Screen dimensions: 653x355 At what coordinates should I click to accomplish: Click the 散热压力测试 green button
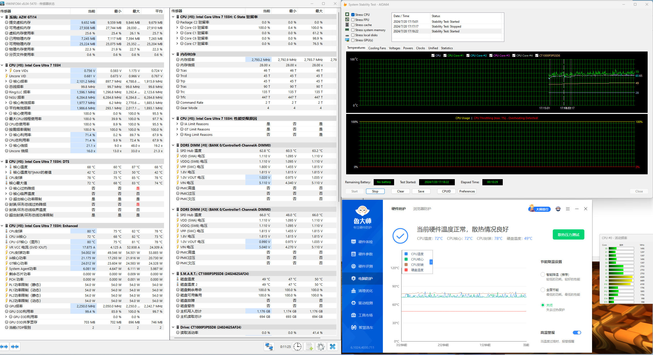(x=568, y=235)
